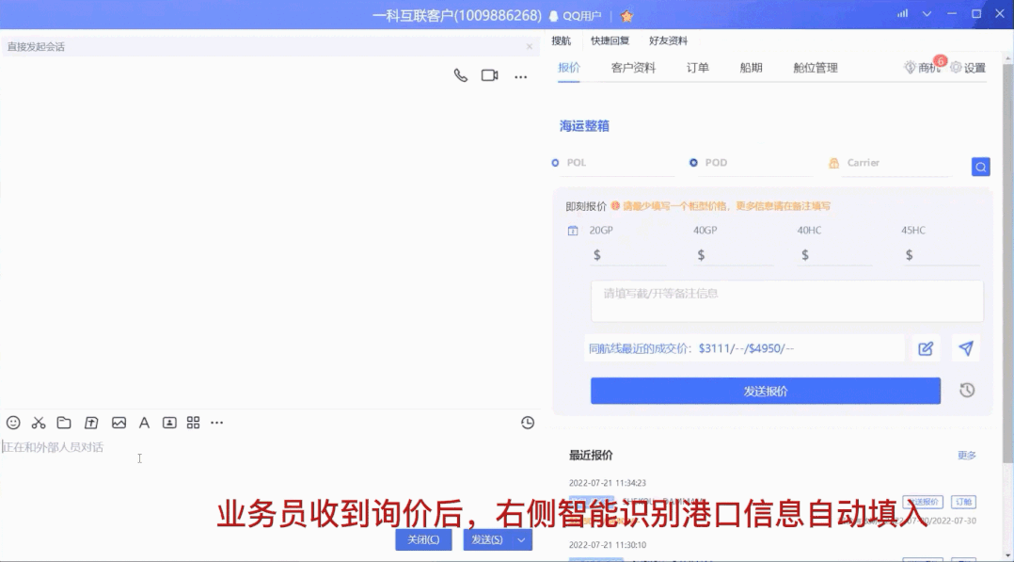
Task: Select the emoji icon in the chat toolbar
Action: pyautogui.click(x=12, y=423)
